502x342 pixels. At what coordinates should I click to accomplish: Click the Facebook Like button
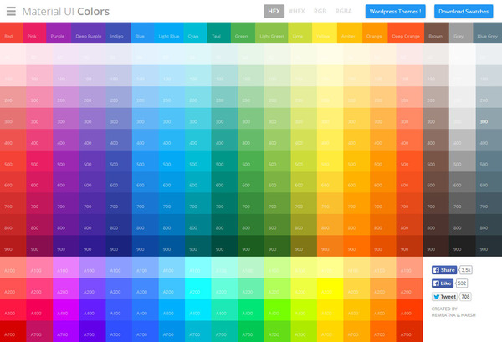point(443,283)
